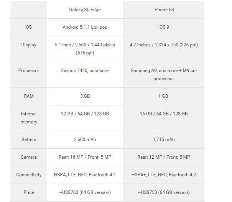Click the Rear: 12 MP camera cell

[x=163, y=157]
